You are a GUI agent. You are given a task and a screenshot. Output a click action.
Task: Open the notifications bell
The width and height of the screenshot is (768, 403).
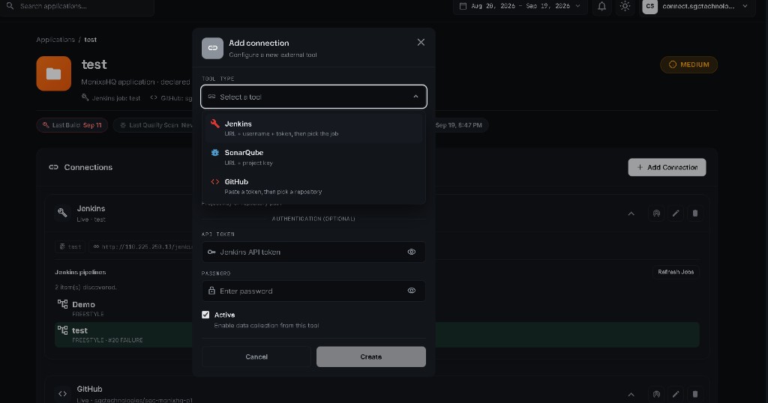(602, 6)
